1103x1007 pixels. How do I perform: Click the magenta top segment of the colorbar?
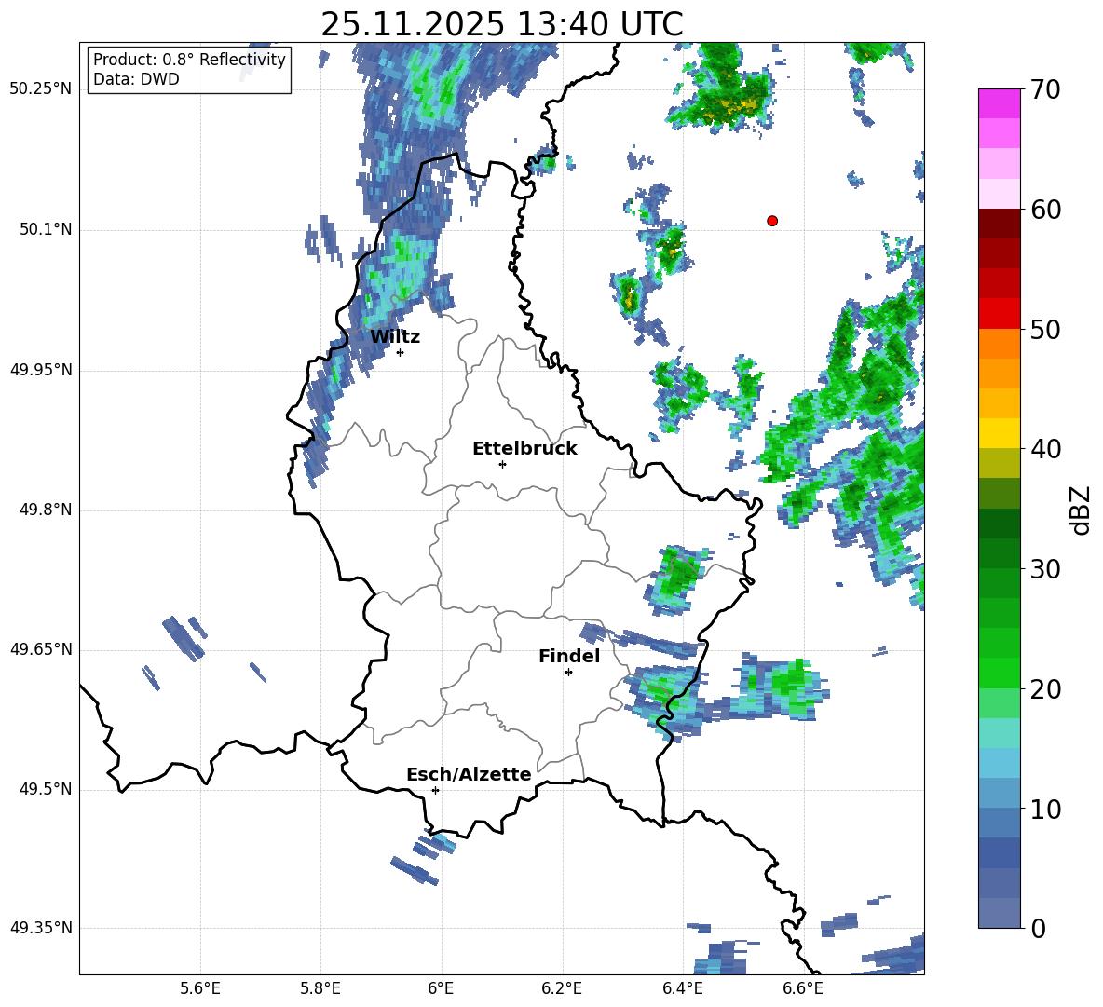pos(999,103)
